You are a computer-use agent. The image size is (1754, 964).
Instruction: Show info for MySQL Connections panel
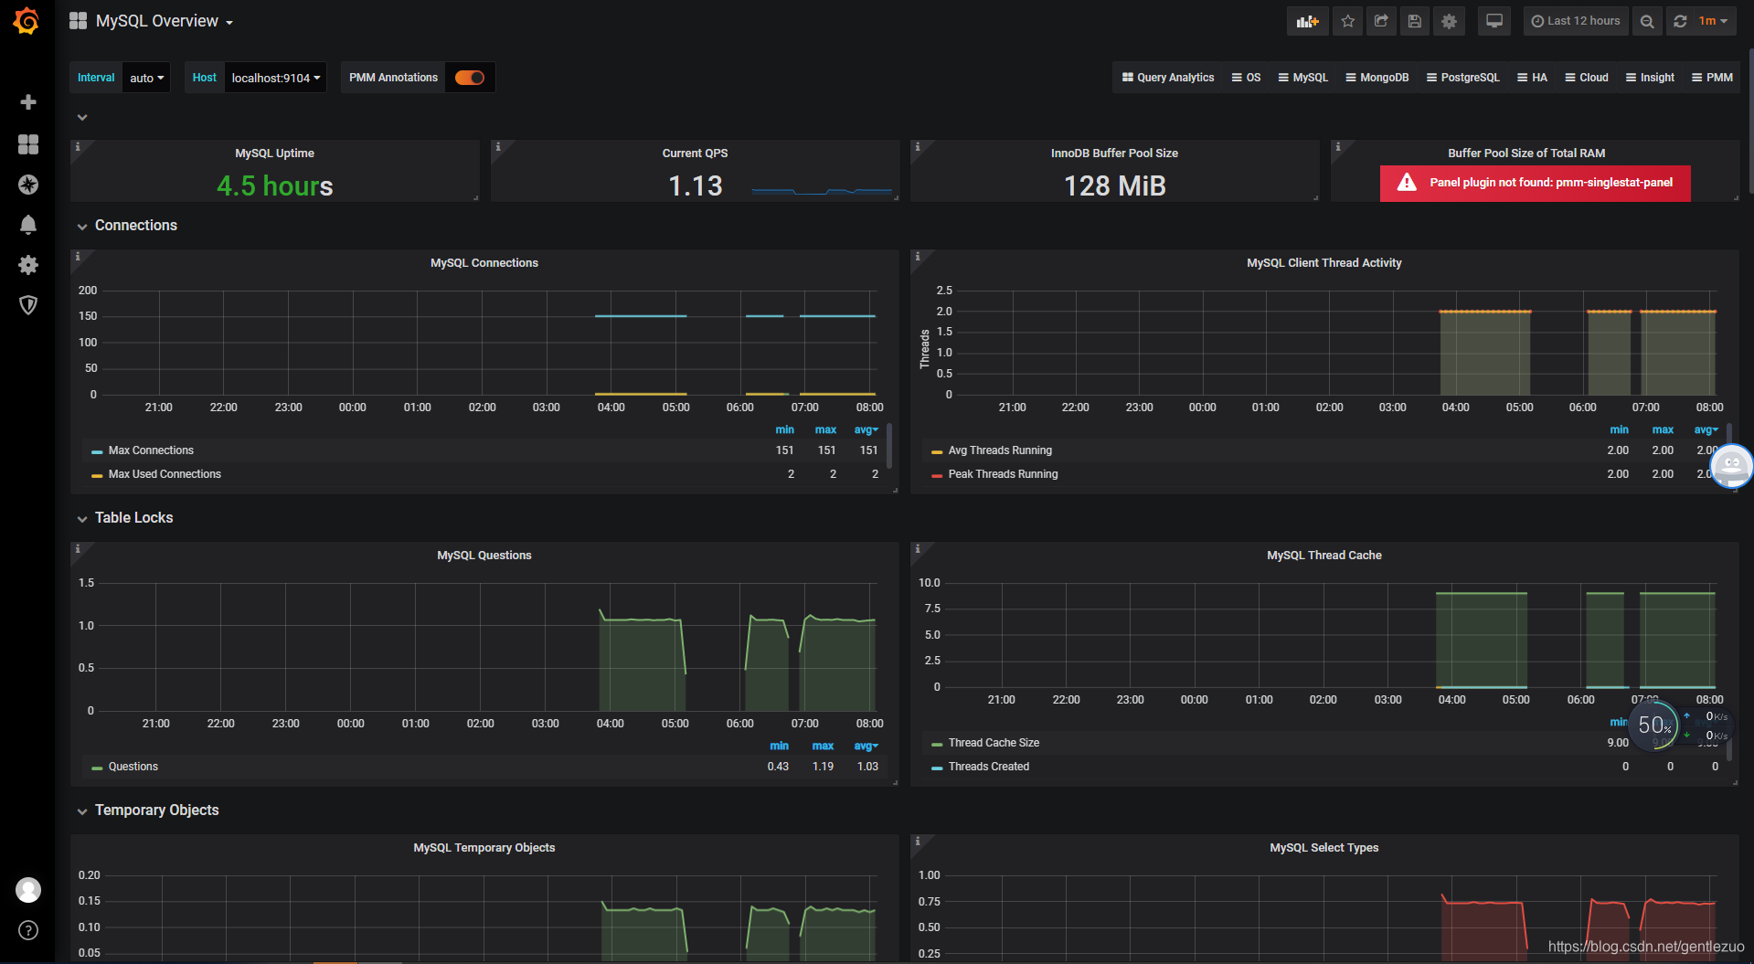[78, 256]
